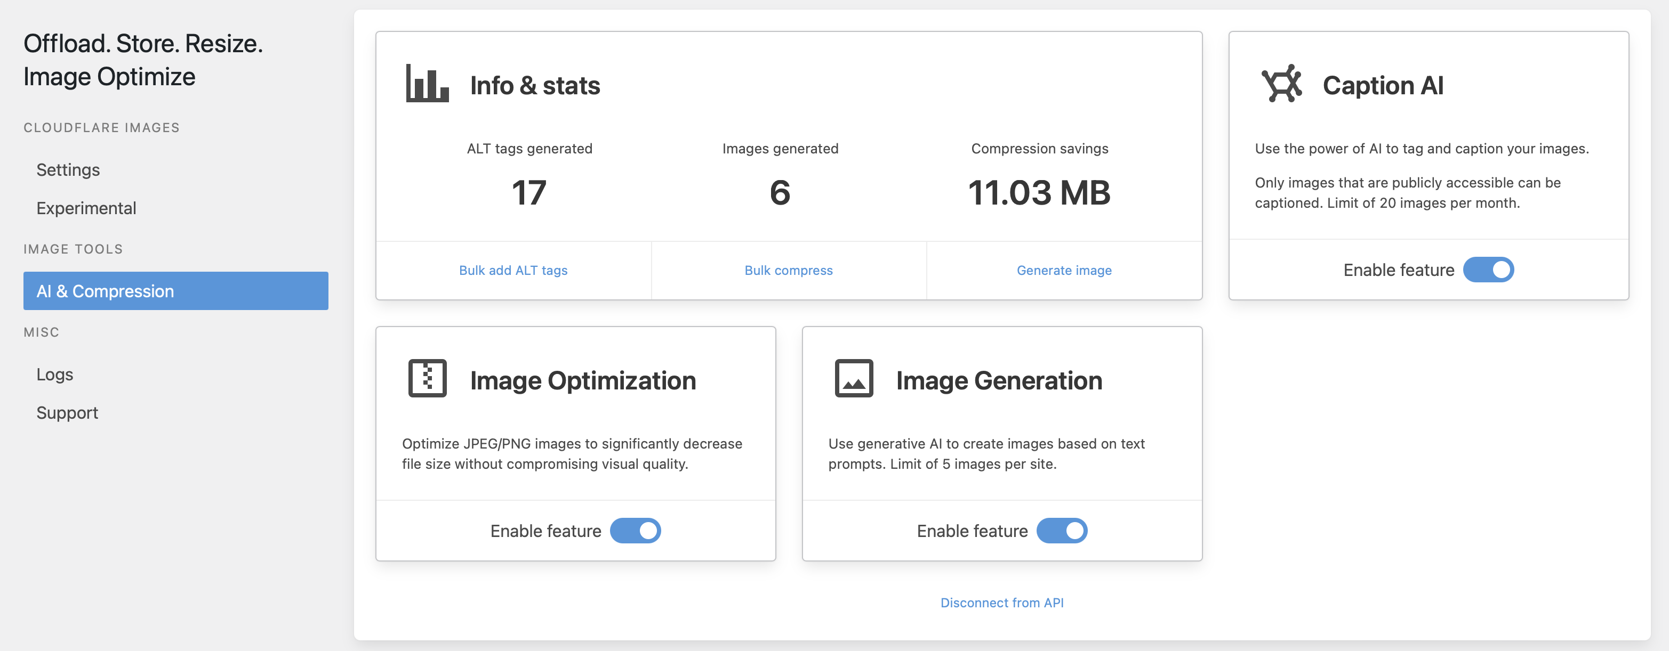Click the ALT tags generated count 17
Viewport: 1669px width, 651px height.
click(x=528, y=193)
